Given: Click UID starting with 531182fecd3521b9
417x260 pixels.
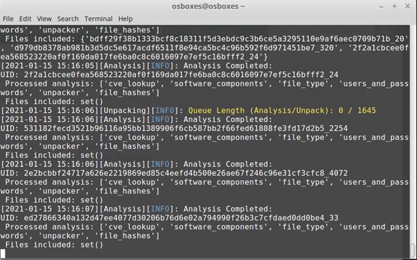Looking at the screenshot, I should (186, 128).
